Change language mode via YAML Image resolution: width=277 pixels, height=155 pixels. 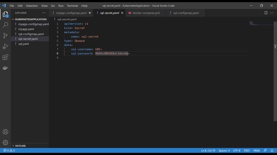[257, 150]
